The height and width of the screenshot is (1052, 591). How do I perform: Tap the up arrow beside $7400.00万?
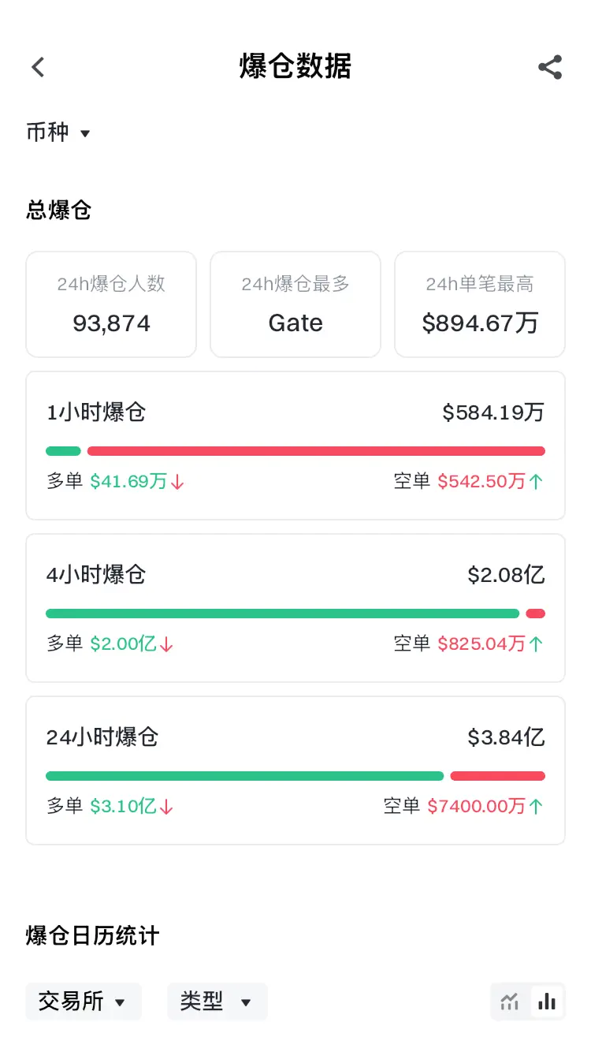[536, 807]
